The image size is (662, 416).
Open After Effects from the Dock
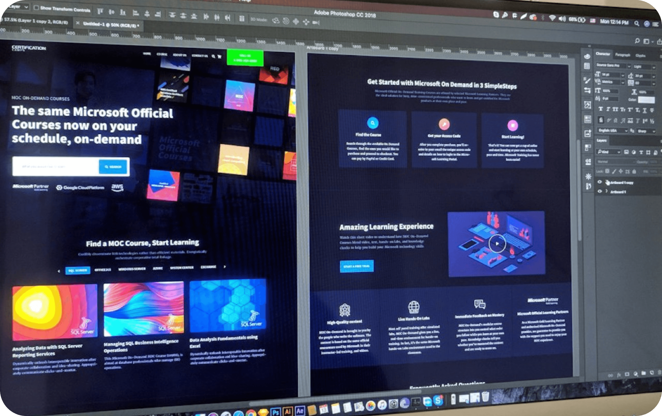(300, 411)
